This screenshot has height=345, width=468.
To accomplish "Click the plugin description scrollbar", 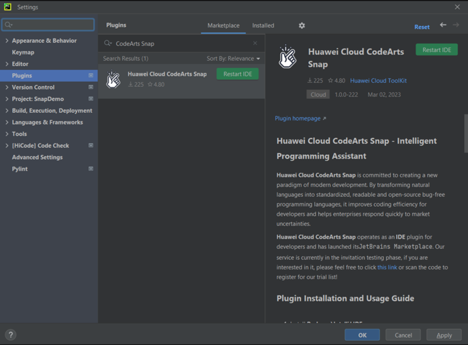I will 466,134.
